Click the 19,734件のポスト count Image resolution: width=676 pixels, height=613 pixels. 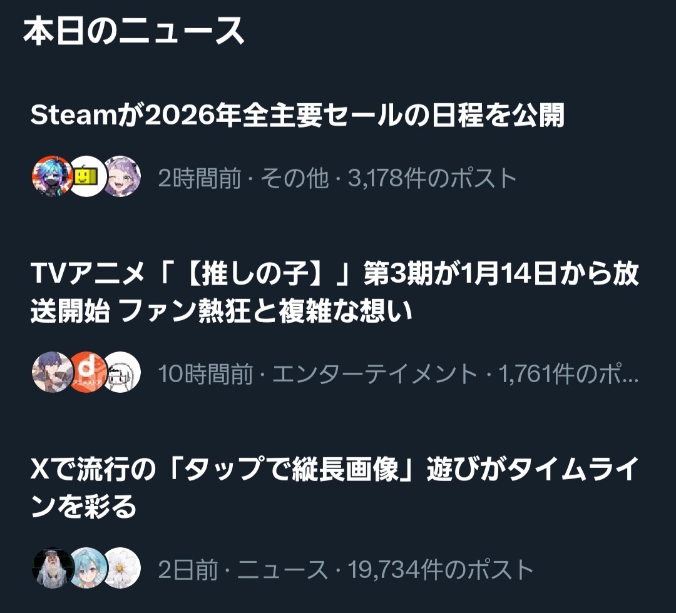tap(441, 569)
